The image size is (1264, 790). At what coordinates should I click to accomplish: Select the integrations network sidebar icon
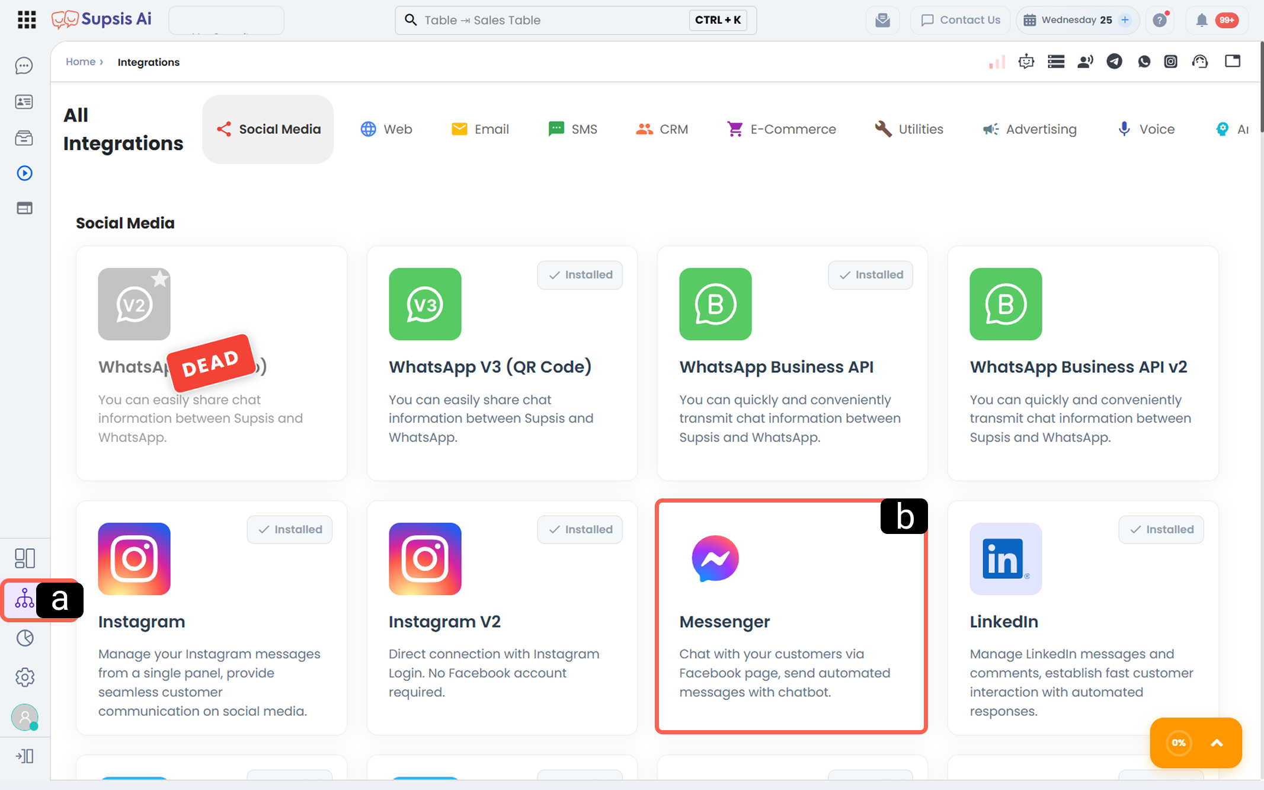[x=25, y=599]
